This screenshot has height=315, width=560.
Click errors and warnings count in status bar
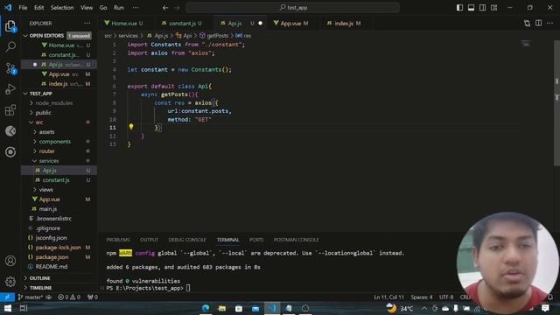(x=69, y=297)
